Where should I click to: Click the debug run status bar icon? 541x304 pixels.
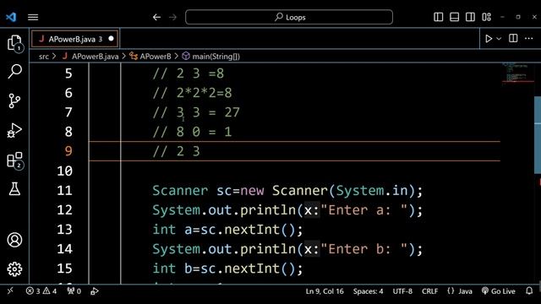coord(94,291)
